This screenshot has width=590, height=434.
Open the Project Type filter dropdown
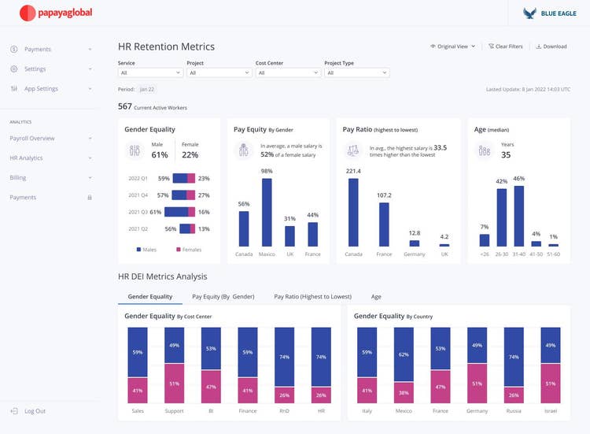pyautogui.click(x=357, y=72)
